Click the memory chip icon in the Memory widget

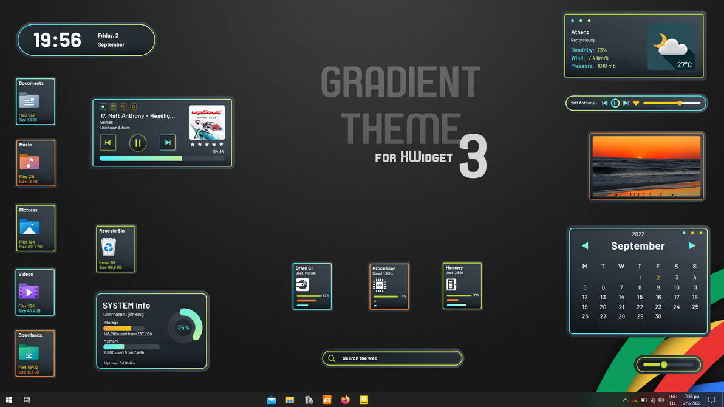pos(453,284)
